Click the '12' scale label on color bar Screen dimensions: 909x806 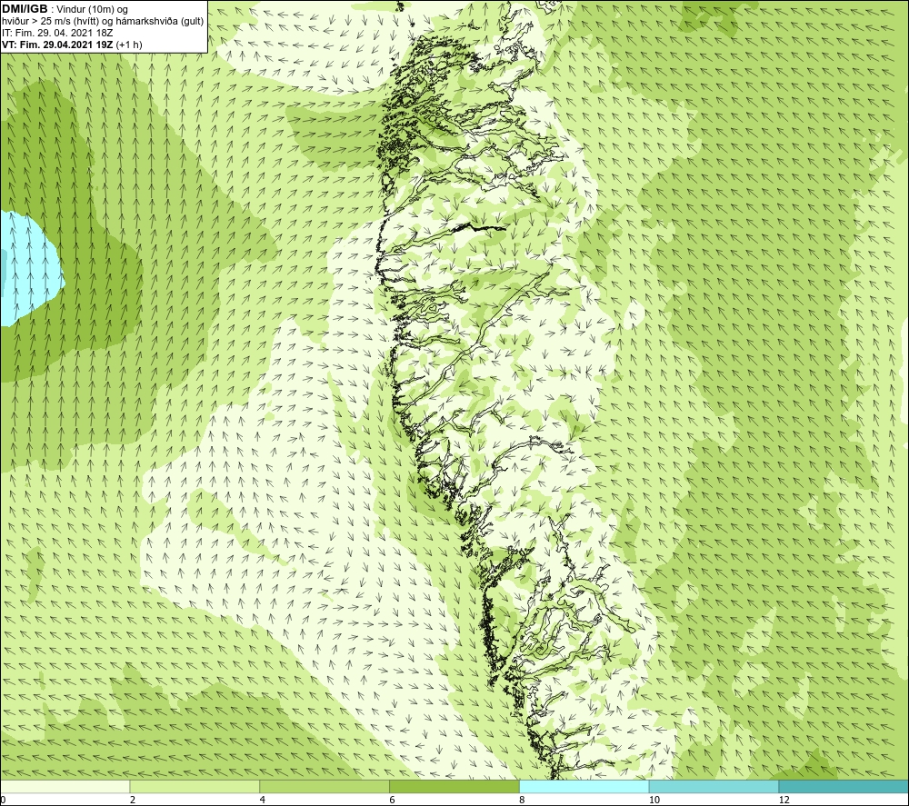784,800
